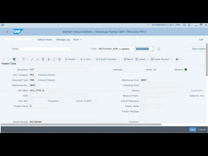Viewport: 208px width, 156px height.
Task: Click the Cancel button
Action: pyautogui.click(x=202, y=129)
